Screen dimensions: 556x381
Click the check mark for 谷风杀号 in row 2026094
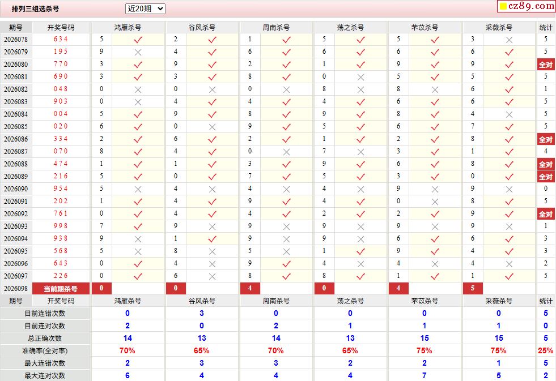pos(212,239)
